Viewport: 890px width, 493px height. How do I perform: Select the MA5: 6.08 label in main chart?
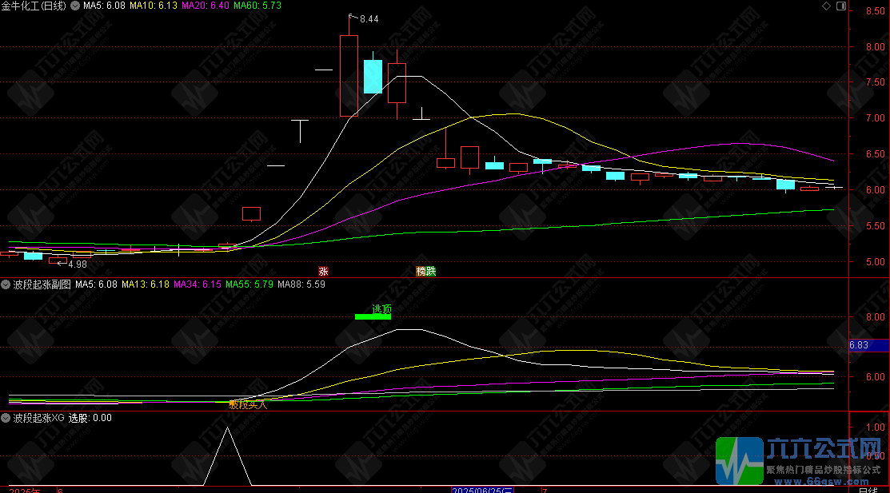[105, 6]
